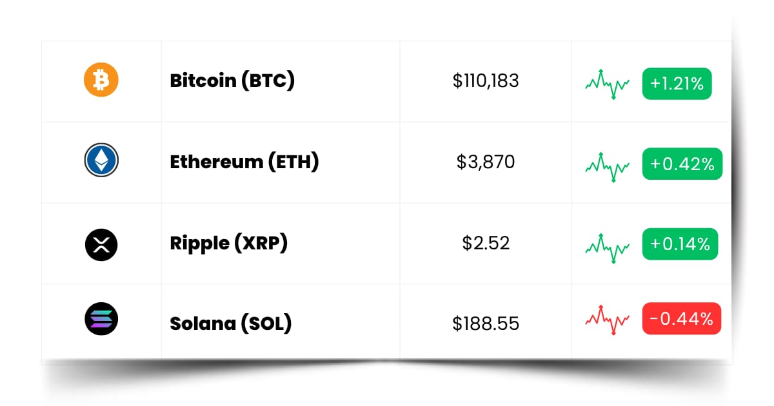Select the Bitcoin (BTC) name
The image size is (774, 406).
tap(232, 81)
